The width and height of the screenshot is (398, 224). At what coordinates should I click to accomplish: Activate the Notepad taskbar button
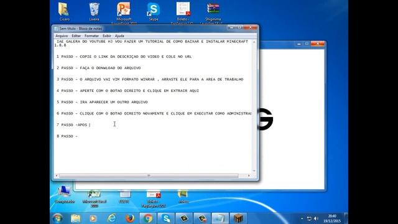point(220,218)
